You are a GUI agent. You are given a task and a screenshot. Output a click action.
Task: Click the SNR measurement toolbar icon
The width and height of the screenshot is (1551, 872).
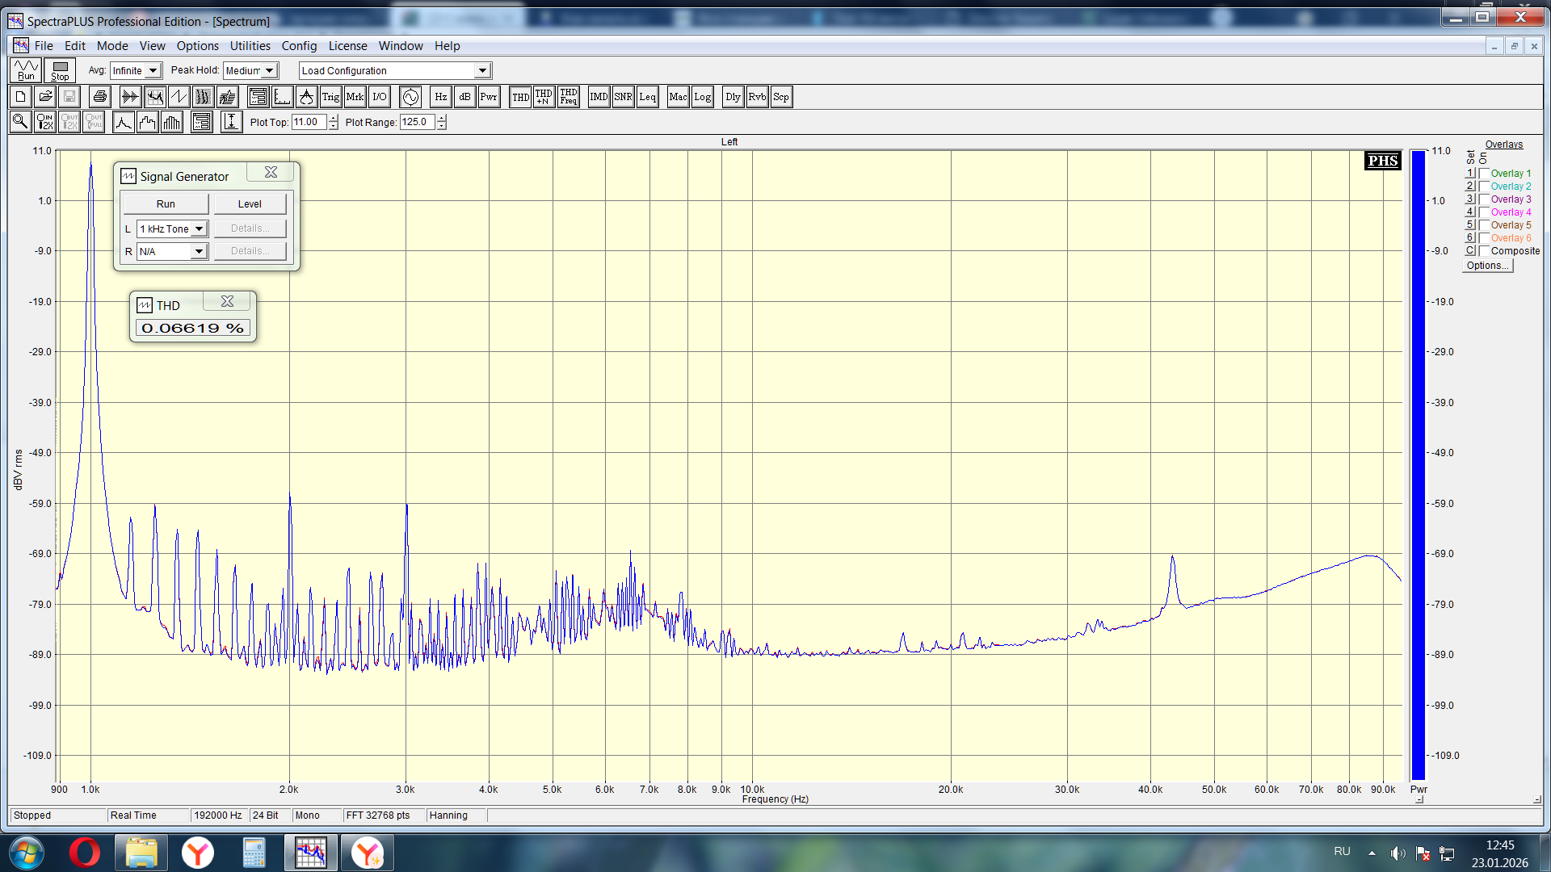pos(623,98)
